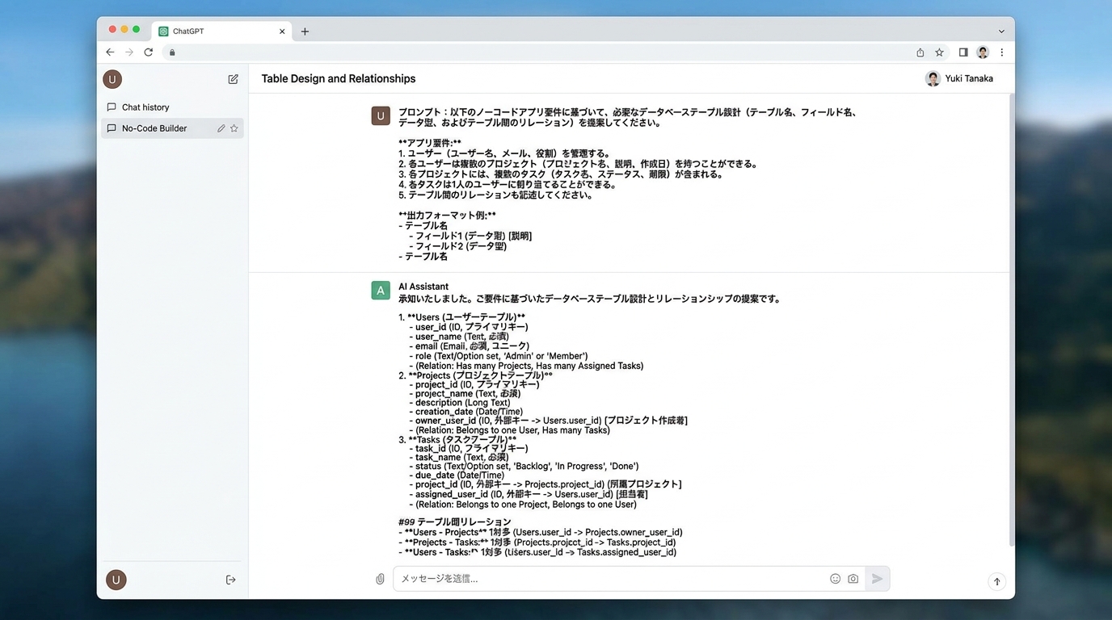The image size is (1112, 620).
Task: Open the emoji picker in message box
Action: coord(835,579)
